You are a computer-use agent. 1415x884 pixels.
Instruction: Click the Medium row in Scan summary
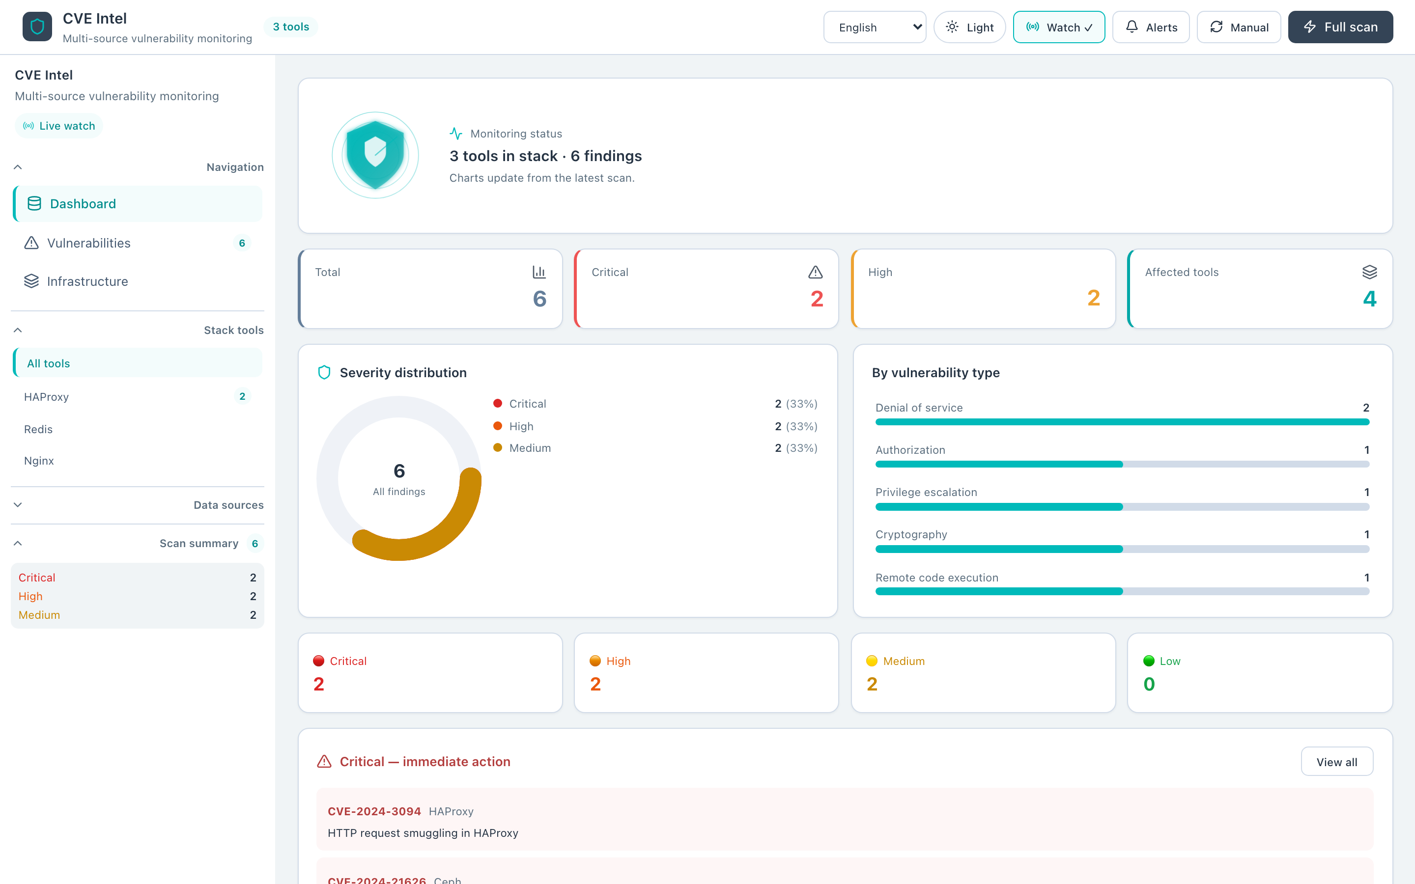tap(138, 614)
